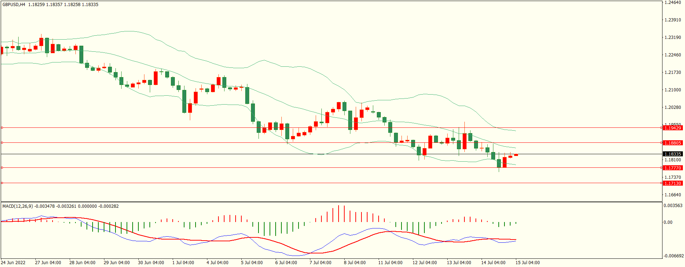Click the 0.00 level on MACD scale
This screenshot has height=267, width=685.
tap(668, 222)
